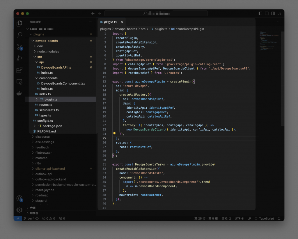Toggle the secondary side bar layout button
Screen dimensions: 298x239
click(x=273, y=13)
